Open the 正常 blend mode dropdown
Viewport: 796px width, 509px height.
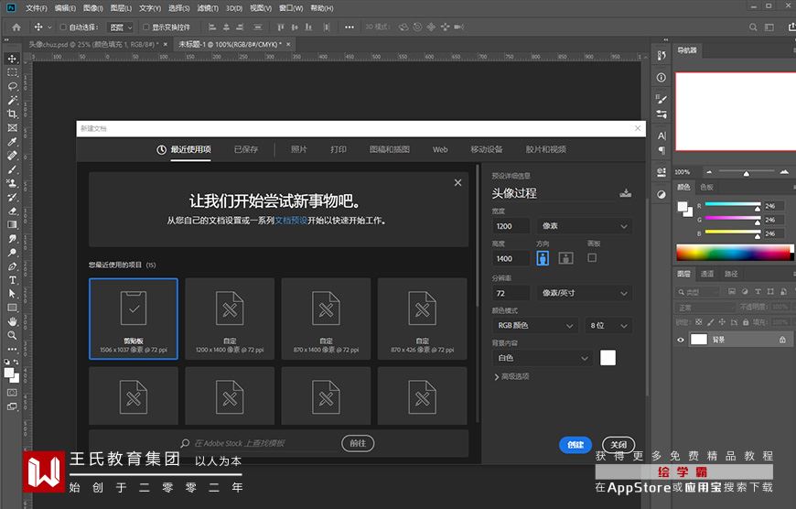[705, 308]
